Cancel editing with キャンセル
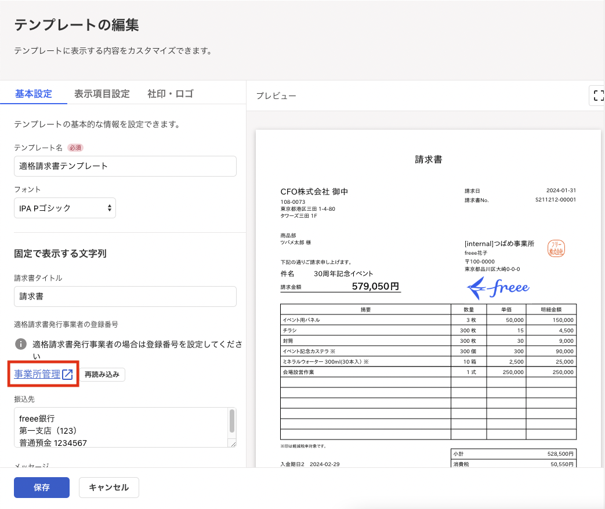 coord(109,488)
